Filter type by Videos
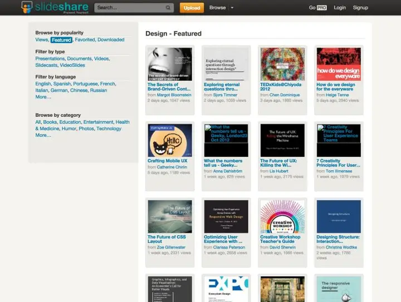This screenshot has width=401, height=302. click(101, 58)
